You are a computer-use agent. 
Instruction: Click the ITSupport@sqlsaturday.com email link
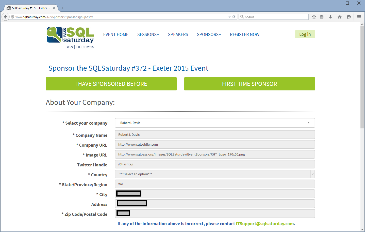pos(265,224)
